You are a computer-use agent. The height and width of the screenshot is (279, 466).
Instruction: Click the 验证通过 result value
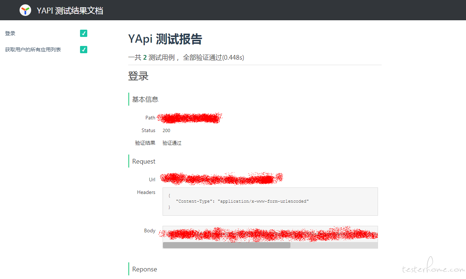(172, 143)
